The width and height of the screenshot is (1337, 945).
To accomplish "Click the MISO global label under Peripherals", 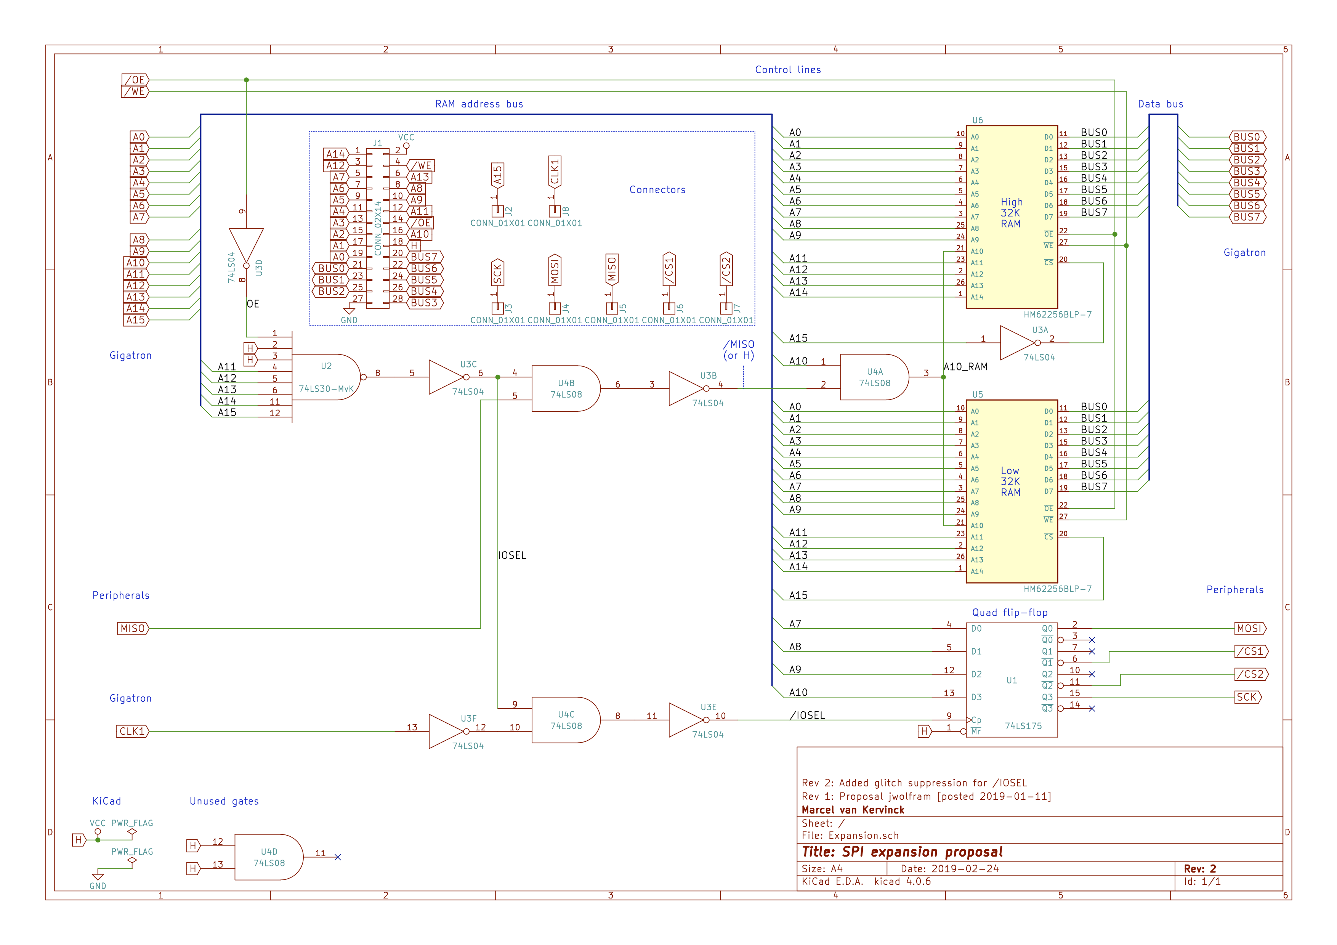I will click(133, 628).
